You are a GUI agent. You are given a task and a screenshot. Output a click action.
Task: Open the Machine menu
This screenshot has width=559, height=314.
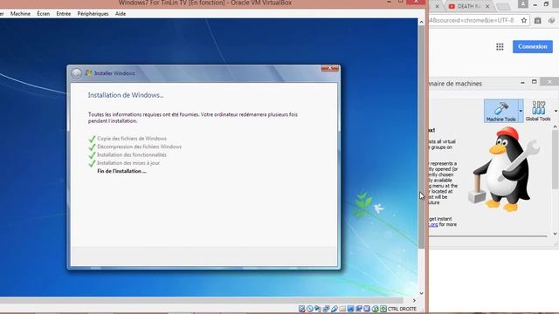point(20,14)
